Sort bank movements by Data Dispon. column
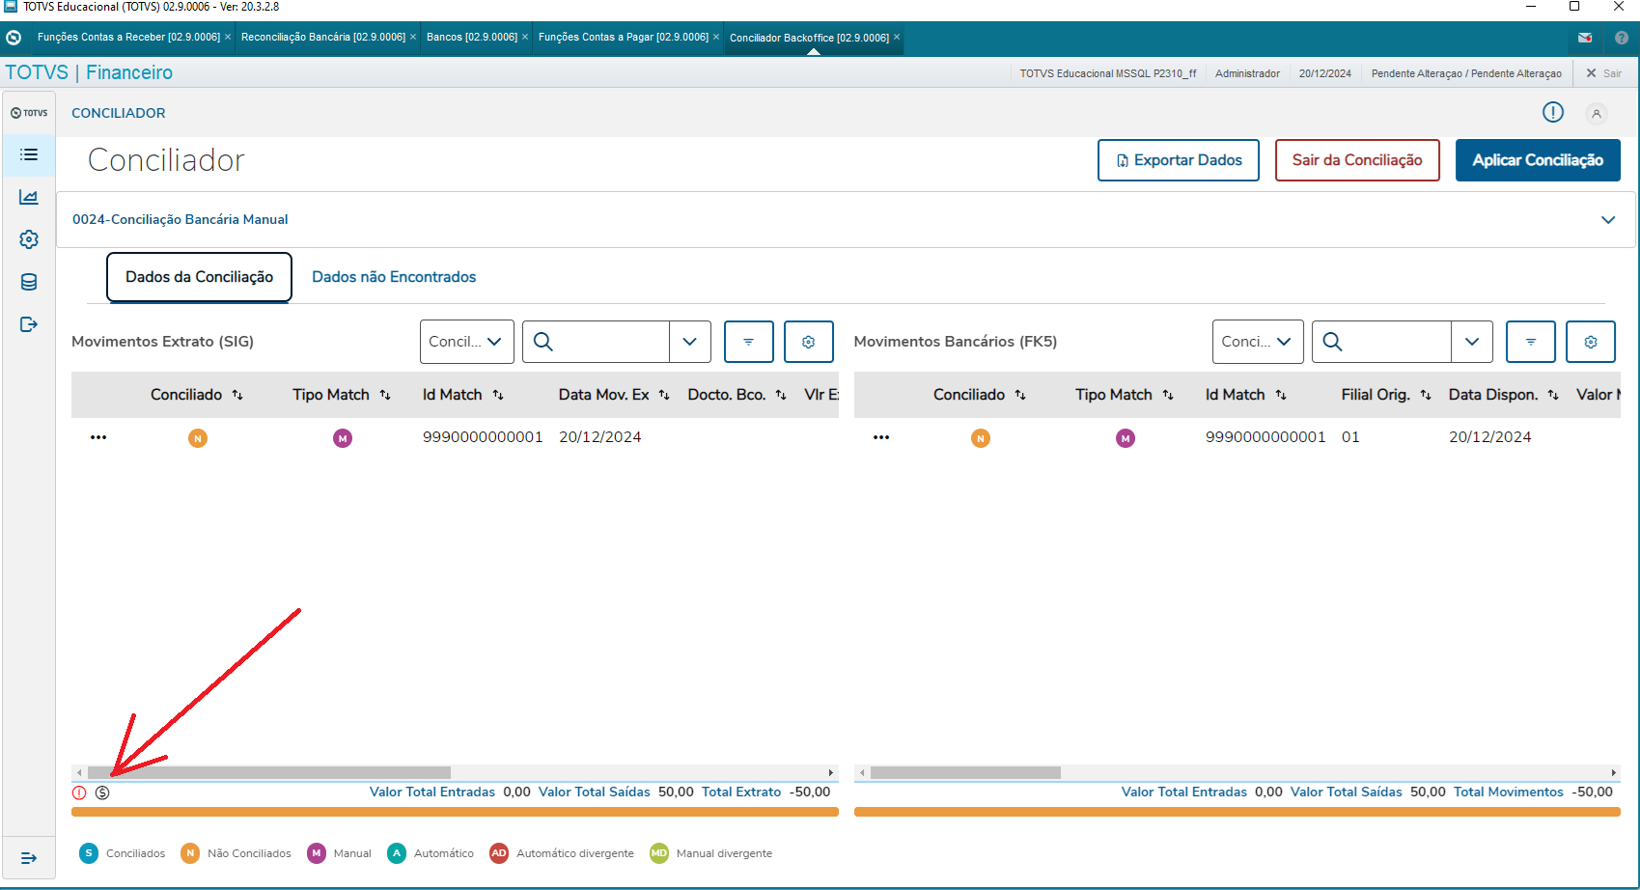1640x890 pixels. pyautogui.click(x=1553, y=395)
